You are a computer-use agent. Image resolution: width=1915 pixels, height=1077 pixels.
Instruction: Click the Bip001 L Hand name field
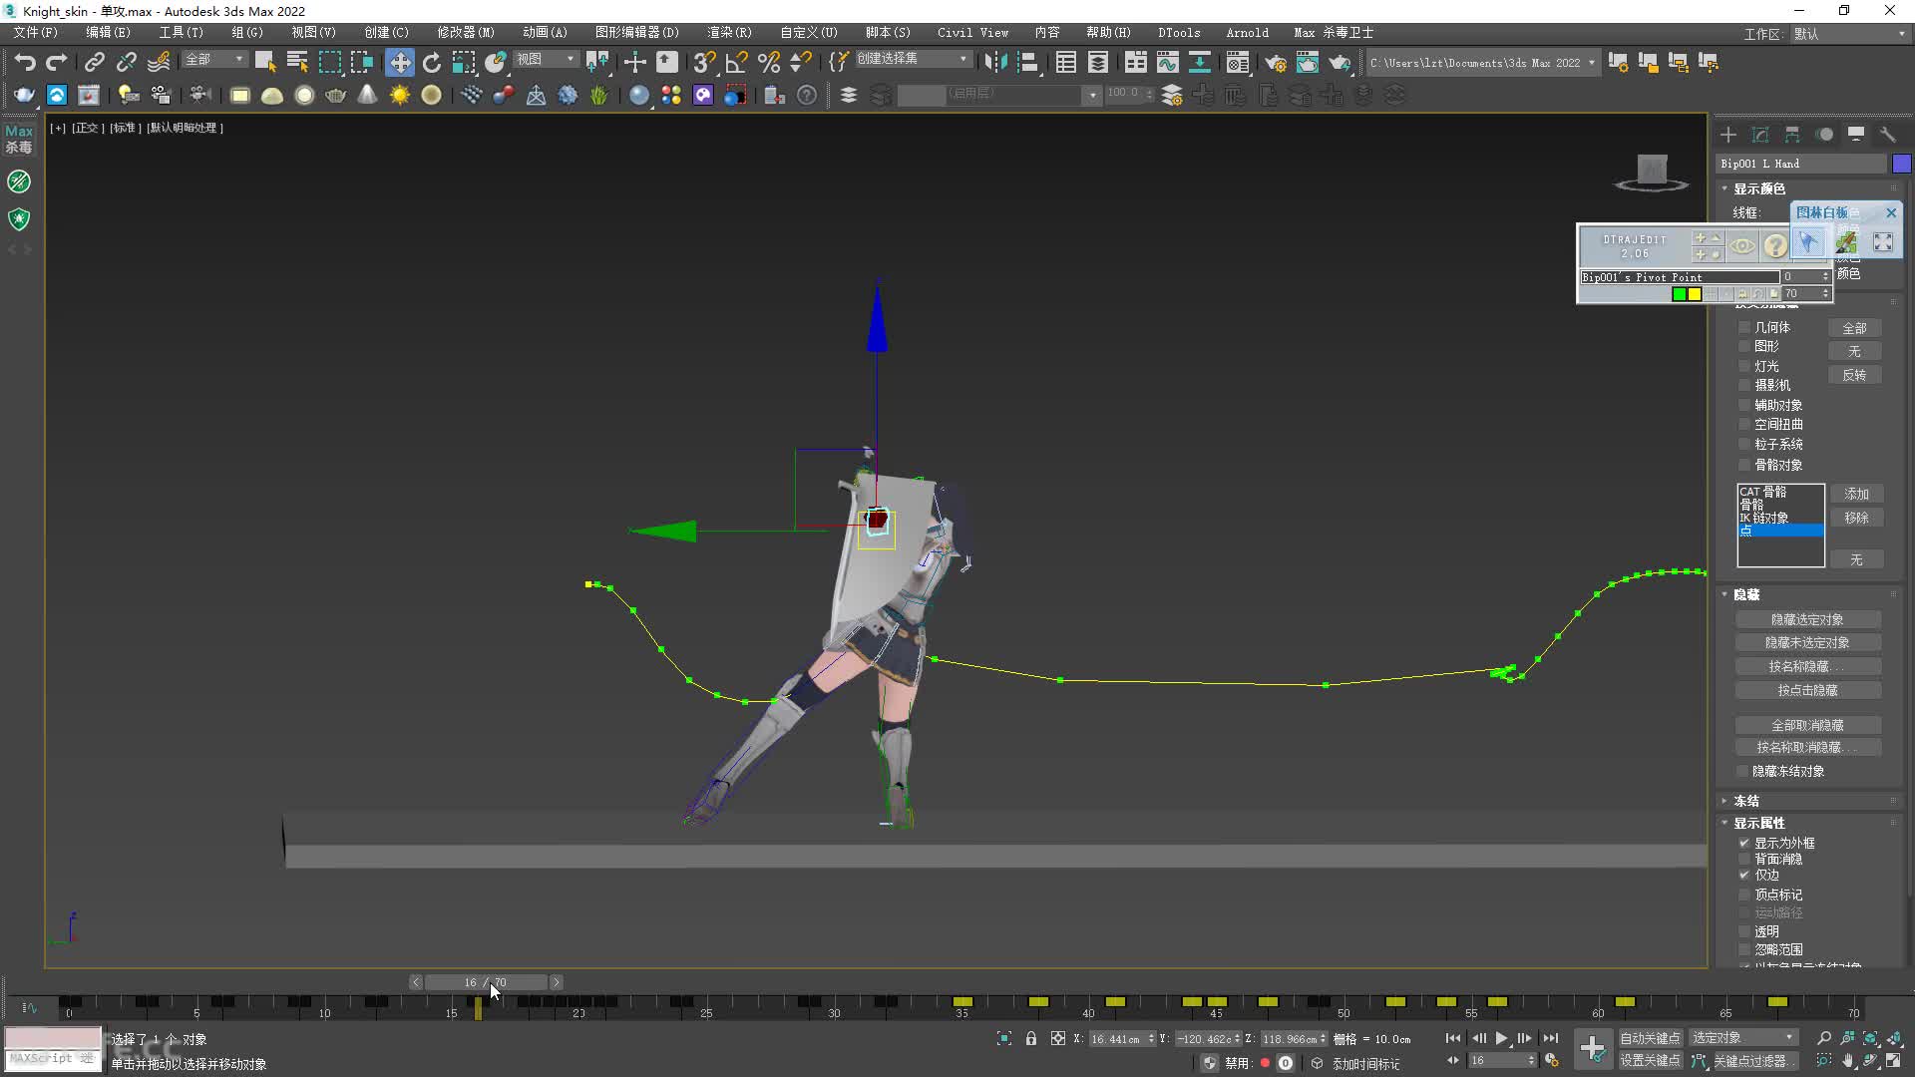[x=1802, y=164]
